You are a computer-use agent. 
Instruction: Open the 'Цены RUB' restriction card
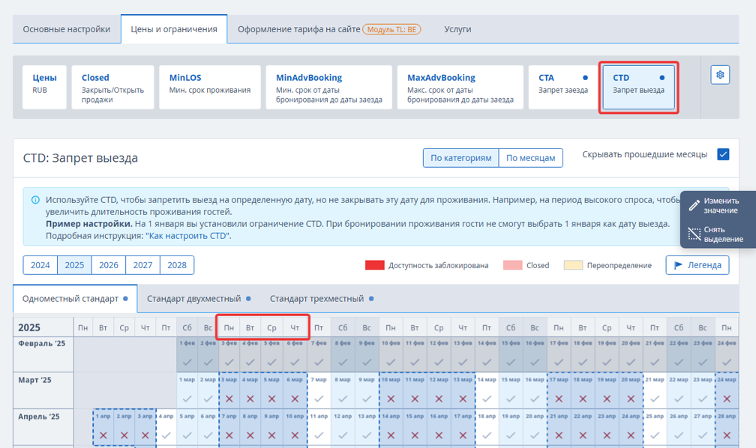click(x=44, y=87)
